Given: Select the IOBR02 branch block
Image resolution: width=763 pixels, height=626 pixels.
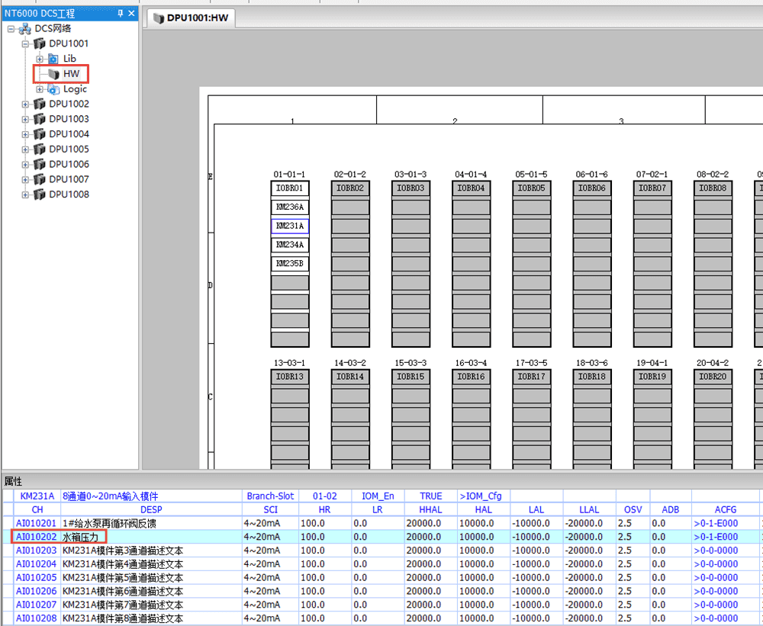Looking at the screenshot, I should pyautogui.click(x=350, y=188).
